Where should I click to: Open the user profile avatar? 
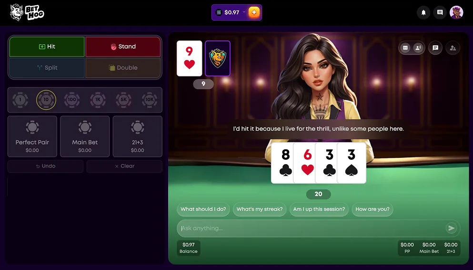(456, 12)
